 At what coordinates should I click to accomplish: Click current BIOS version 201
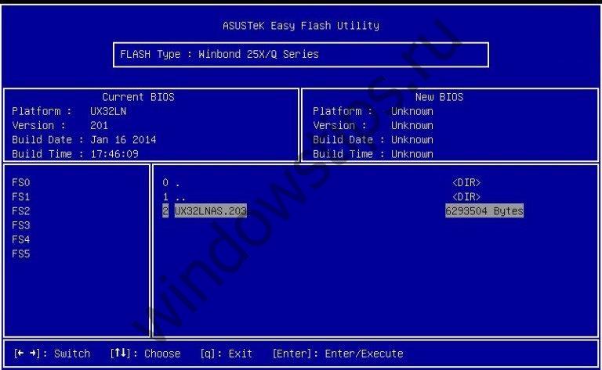[x=99, y=126]
